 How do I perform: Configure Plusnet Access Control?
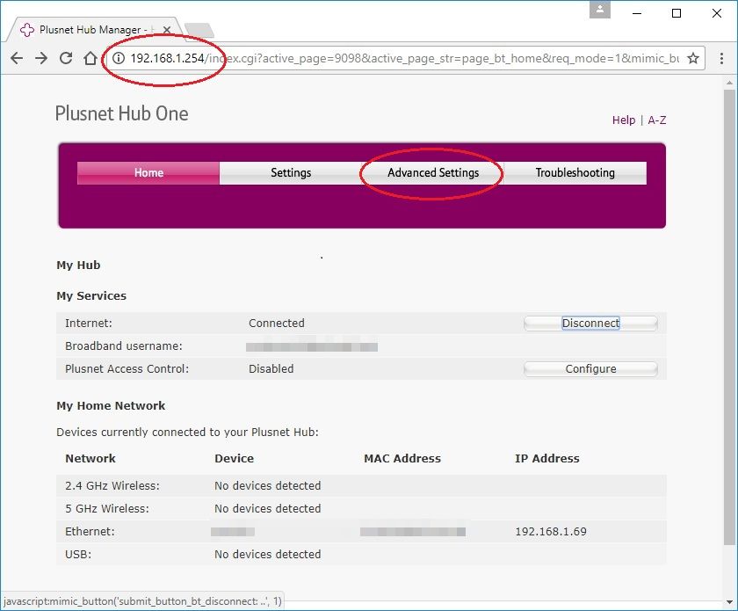pyautogui.click(x=590, y=368)
